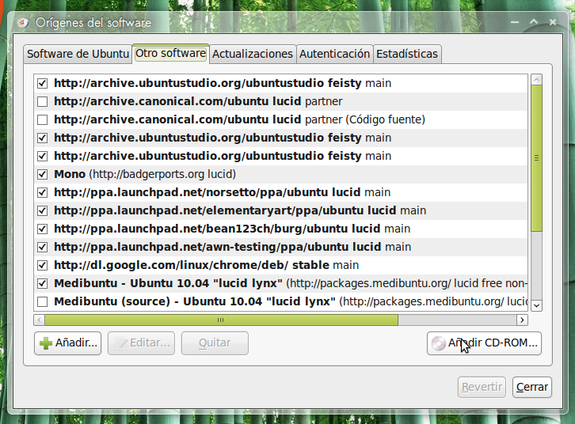Click the horizontal scrollbar right arrow
Image resolution: width=575 pixels, height=424 pixels.
coord(522,320)
